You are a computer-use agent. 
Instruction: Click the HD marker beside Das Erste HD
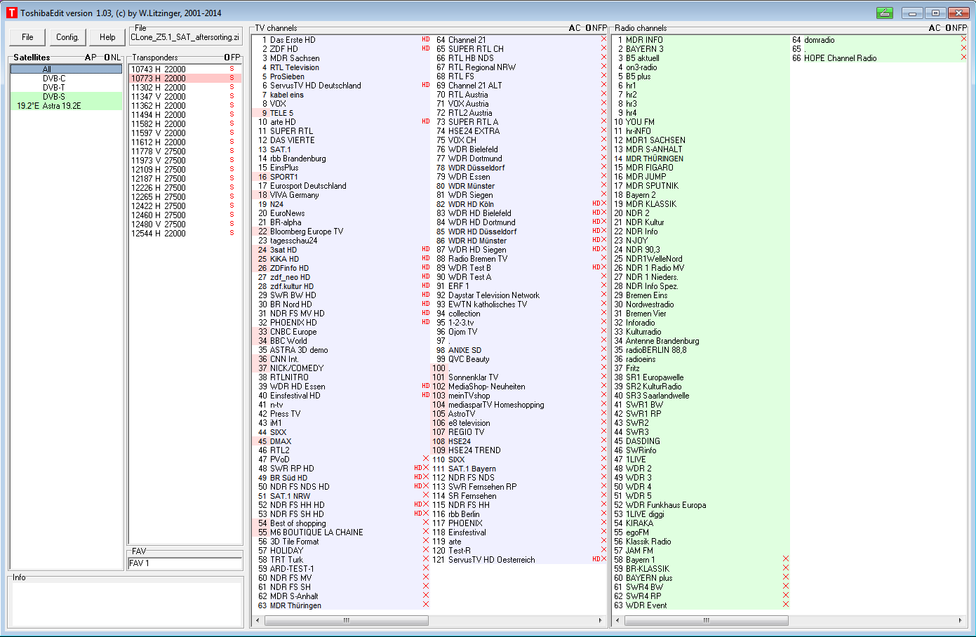[x=425, y=40]
